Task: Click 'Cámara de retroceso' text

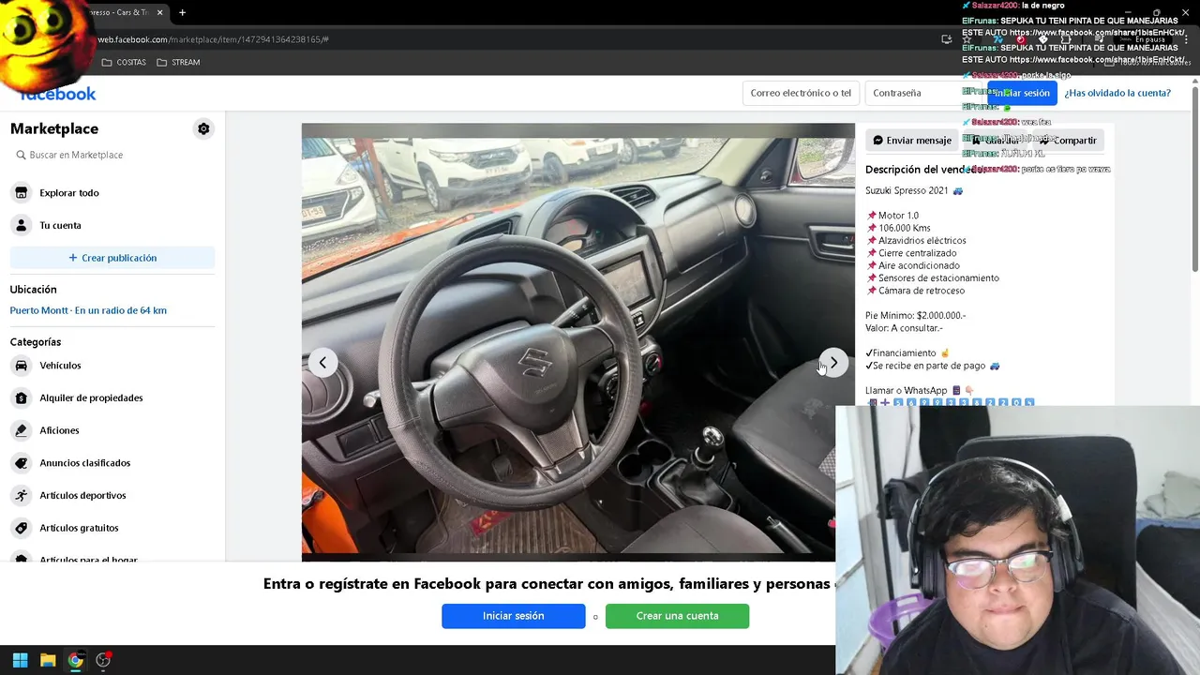Action: (x=922, y=291)
